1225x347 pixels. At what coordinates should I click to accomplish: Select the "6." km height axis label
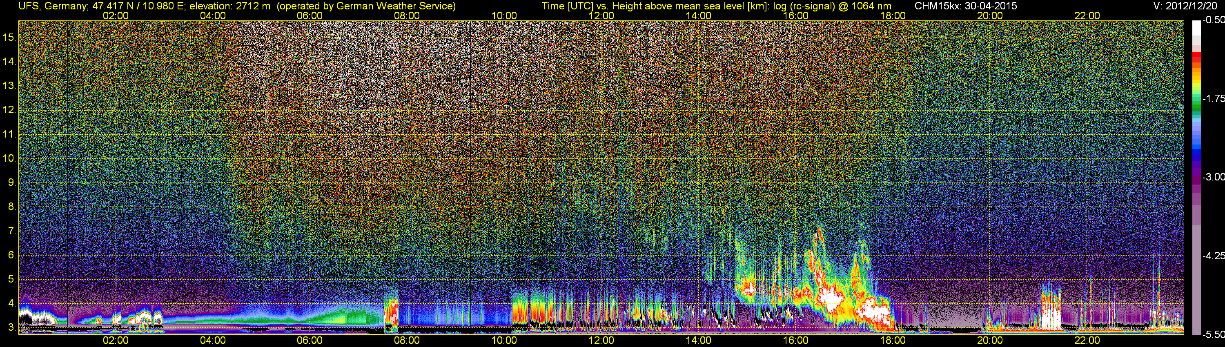coord(12,255)
